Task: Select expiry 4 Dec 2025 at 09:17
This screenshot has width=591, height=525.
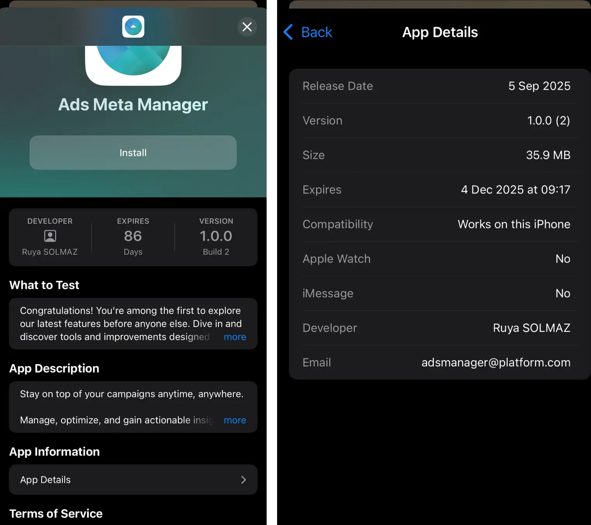Action: [x=515, y=190]
